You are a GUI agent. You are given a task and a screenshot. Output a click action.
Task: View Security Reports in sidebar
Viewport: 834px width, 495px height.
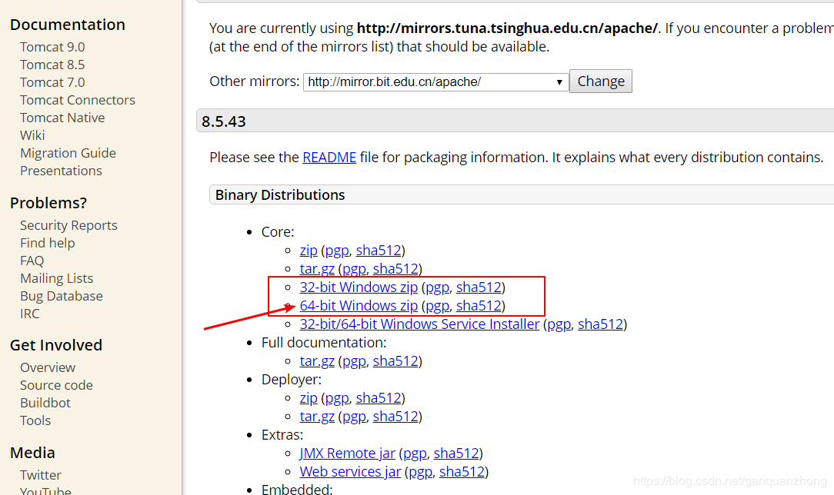[68, 225]
